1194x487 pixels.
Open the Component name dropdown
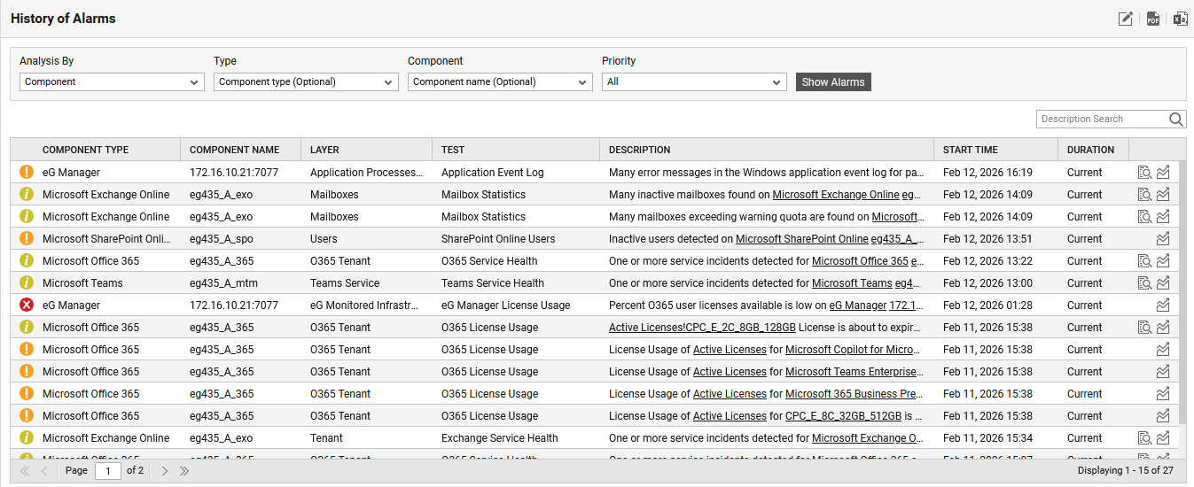point(500,82)
